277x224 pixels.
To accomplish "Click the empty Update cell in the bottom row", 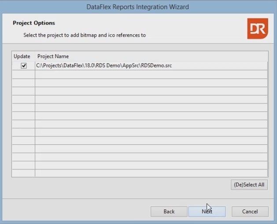I will click(23, 173).
